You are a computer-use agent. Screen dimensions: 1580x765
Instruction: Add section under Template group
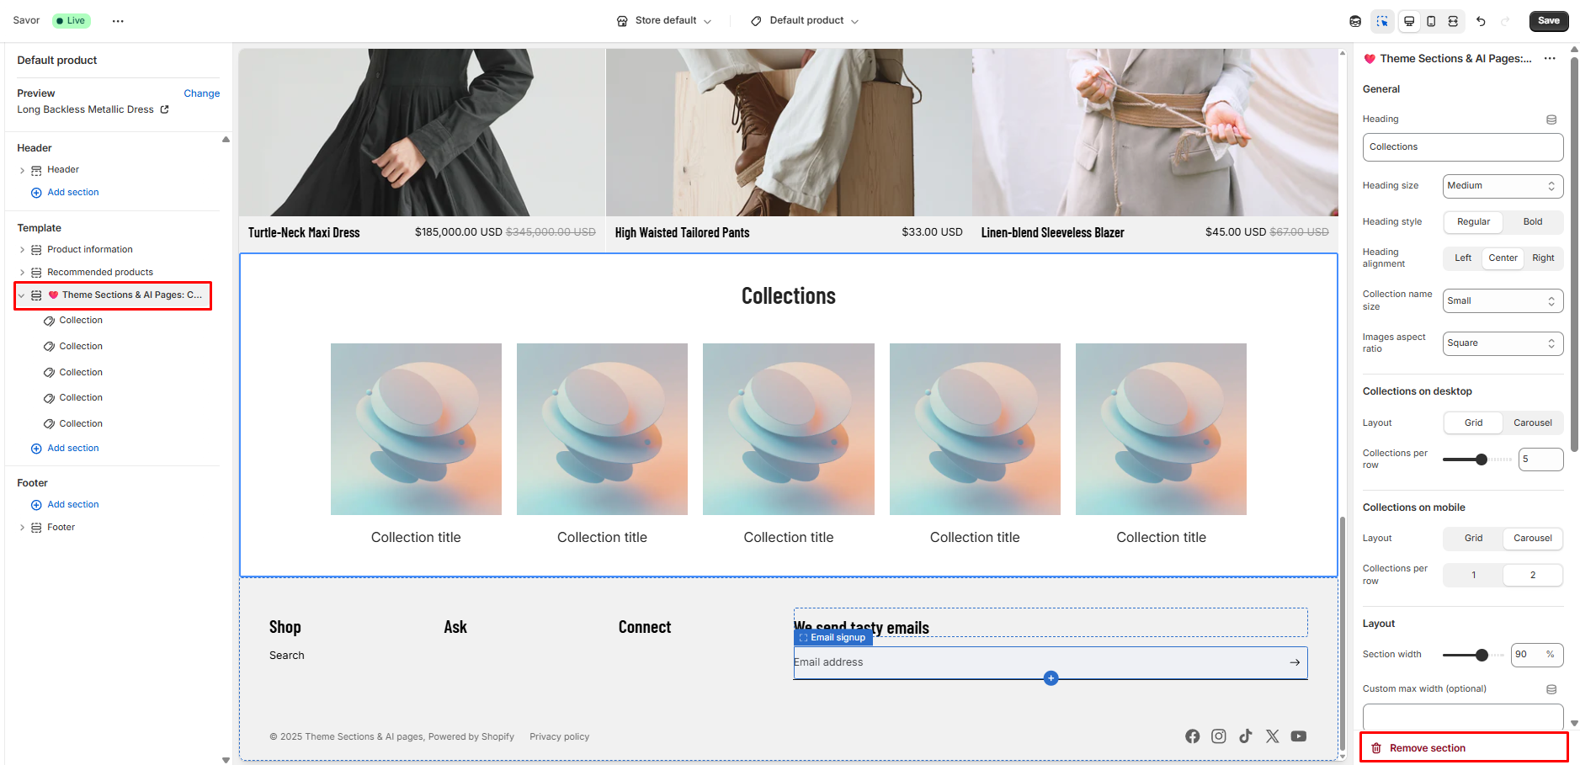point(65,449)
